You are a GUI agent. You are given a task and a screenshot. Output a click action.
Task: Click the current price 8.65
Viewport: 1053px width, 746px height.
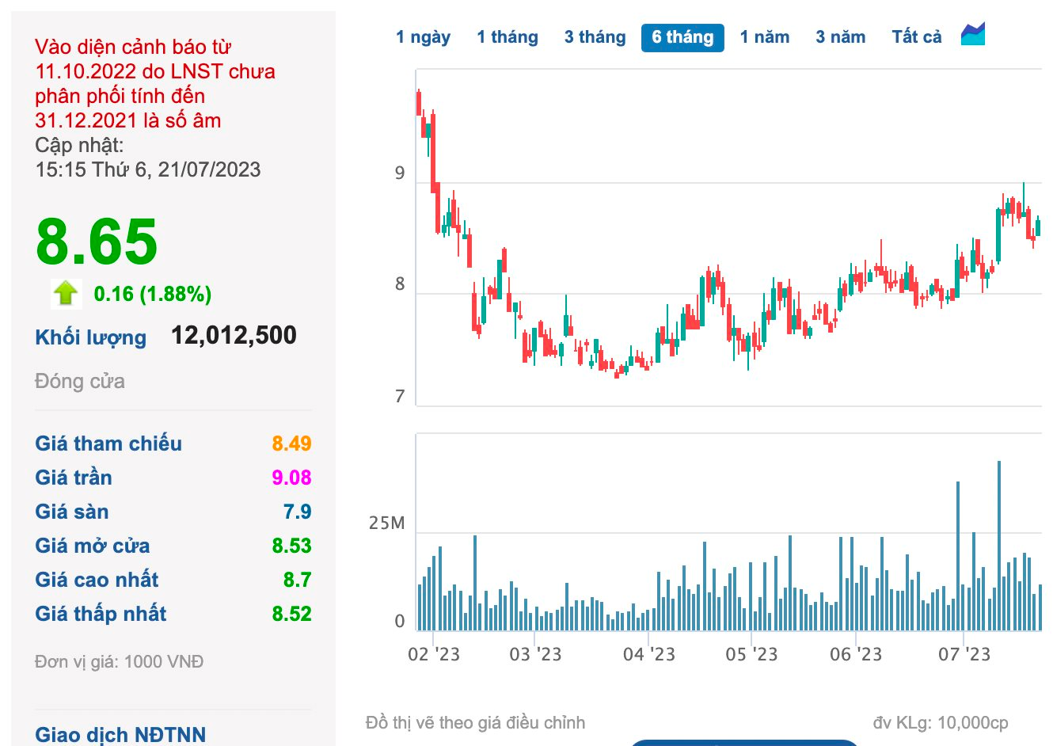(97, 242)
